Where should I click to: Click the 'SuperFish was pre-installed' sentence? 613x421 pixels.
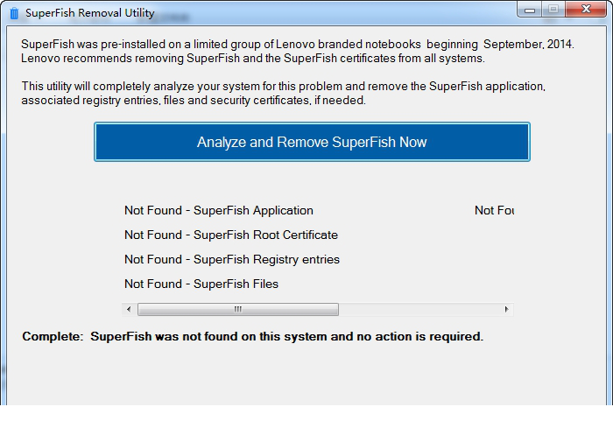(298, 44)
